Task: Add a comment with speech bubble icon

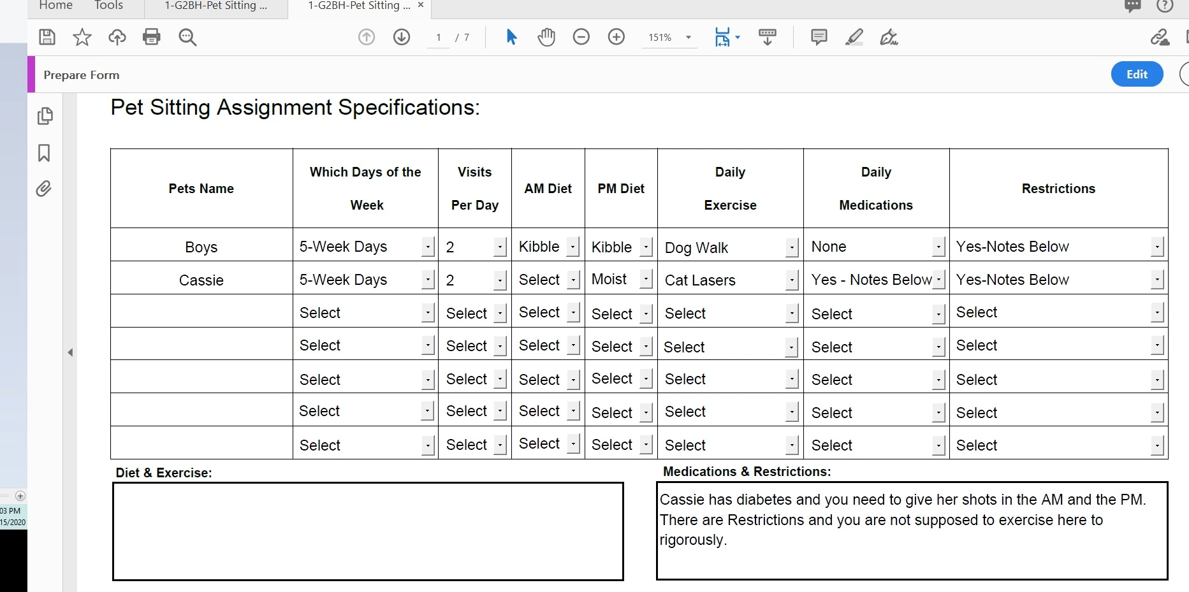Action: pos(819,37)
